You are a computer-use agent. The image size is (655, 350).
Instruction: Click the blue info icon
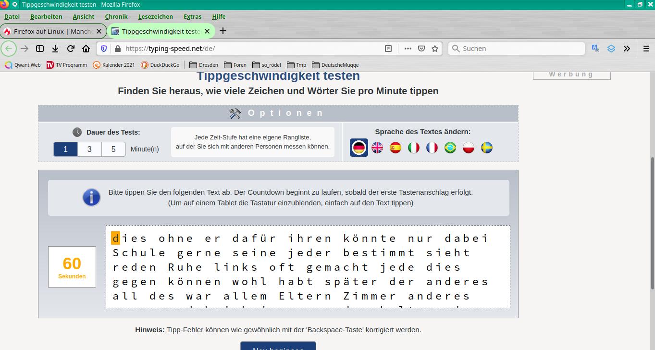pos(91,197)
